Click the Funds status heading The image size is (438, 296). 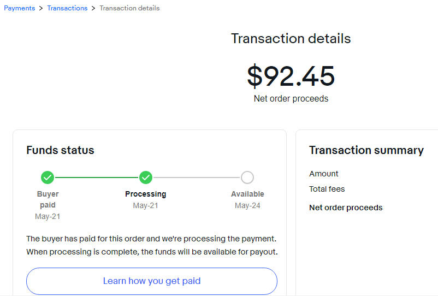[x=60, y=150]
